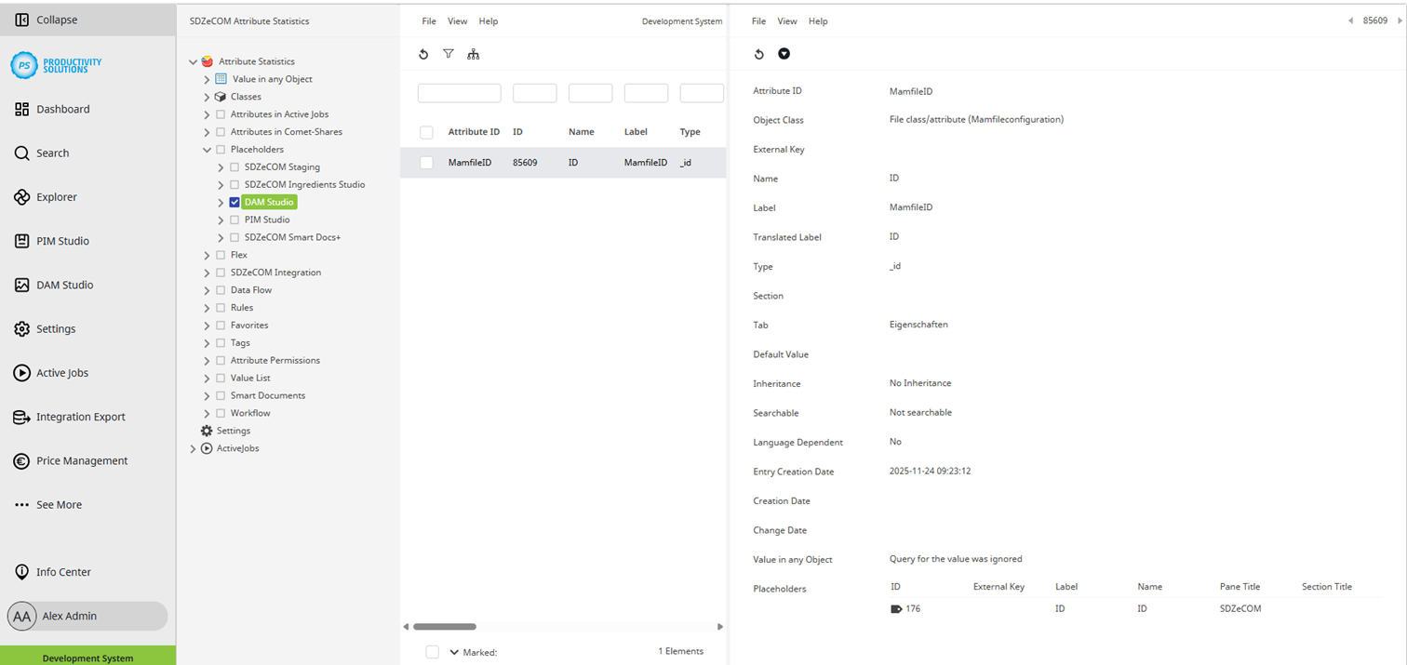Refresh the attribute detail pane

[x=758, y=54]
